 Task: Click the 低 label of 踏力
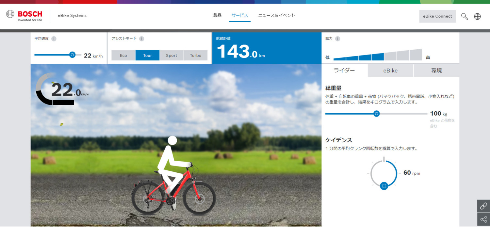tap(327, 57)
